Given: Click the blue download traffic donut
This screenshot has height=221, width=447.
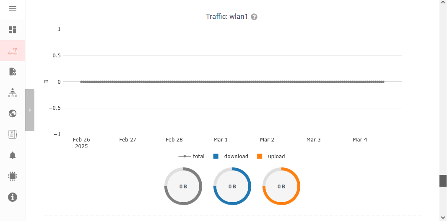Looking at the screenshot, I should (232, 186).
